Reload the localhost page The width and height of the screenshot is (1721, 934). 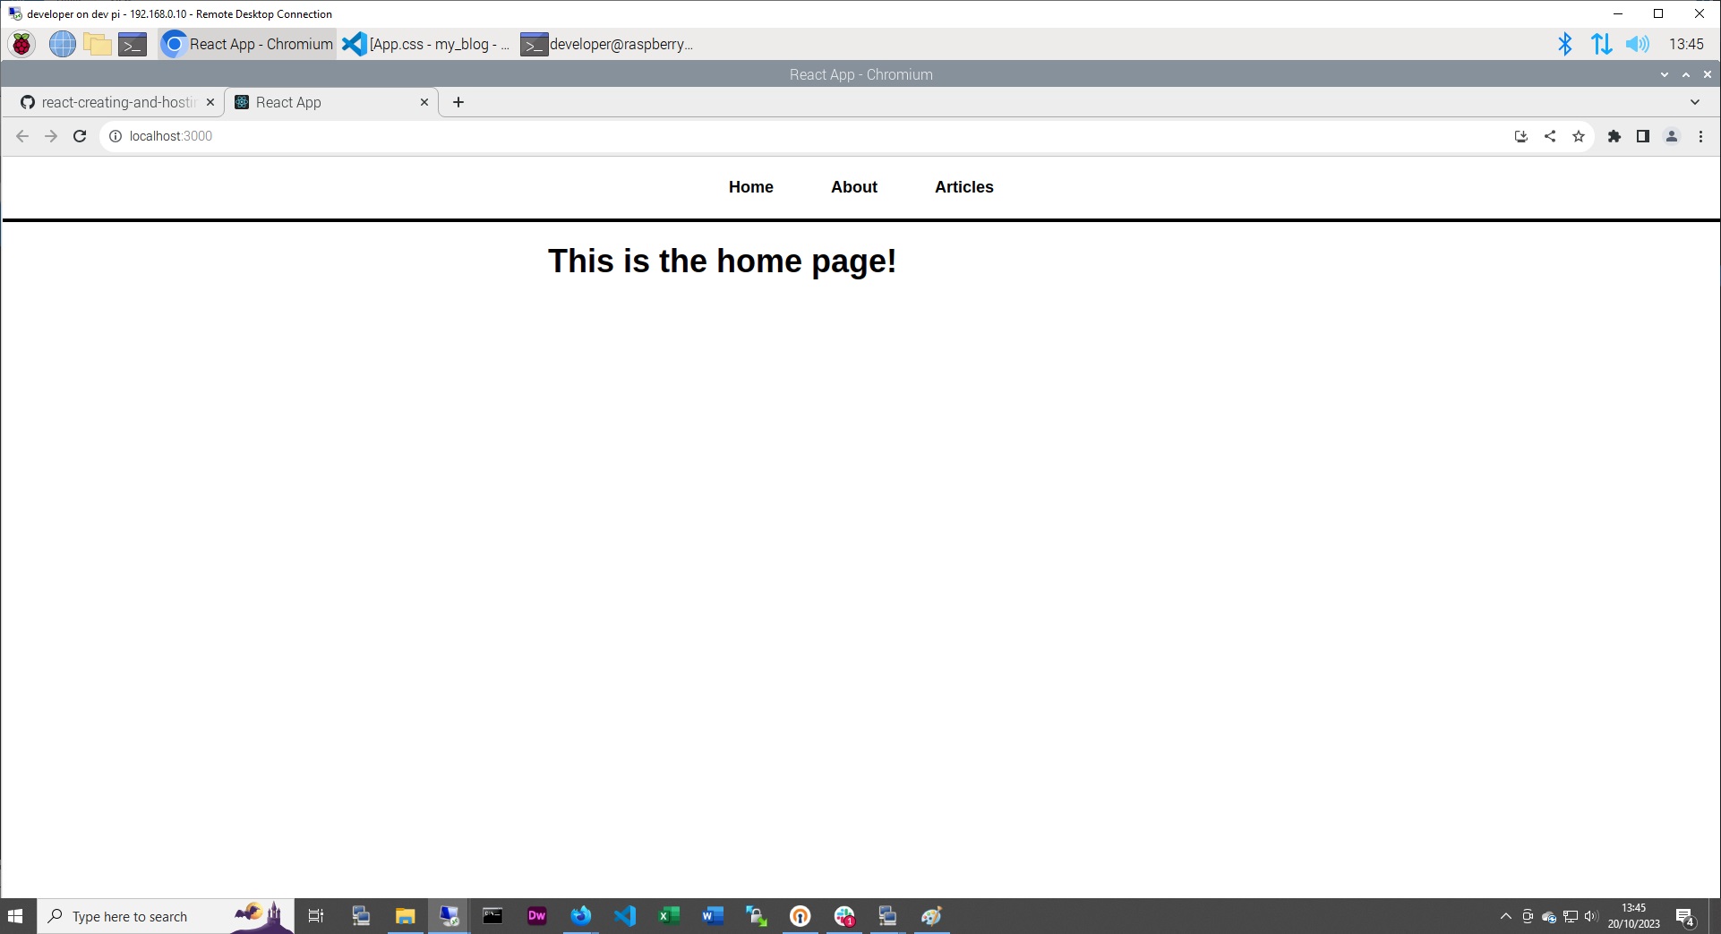click(x=80, y=136)
